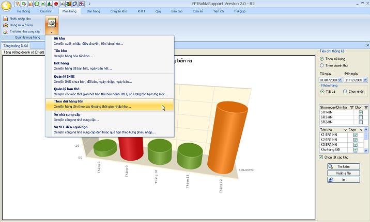Switch to the Bán hàng ribbon tab

pos(94,11)
